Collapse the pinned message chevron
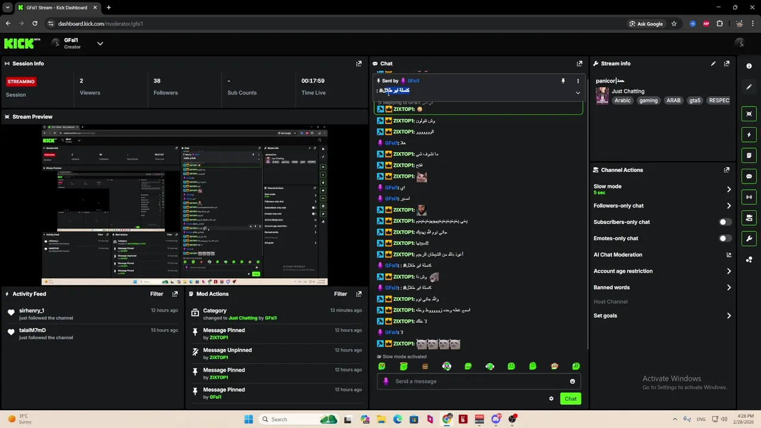This screenshot has width=761, height=428. click(x=578, y=93)
